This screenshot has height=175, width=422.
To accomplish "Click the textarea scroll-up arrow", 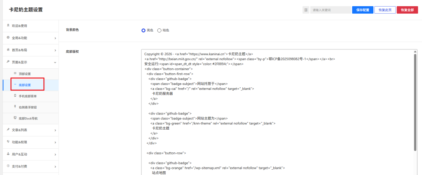I will [415, 51].
